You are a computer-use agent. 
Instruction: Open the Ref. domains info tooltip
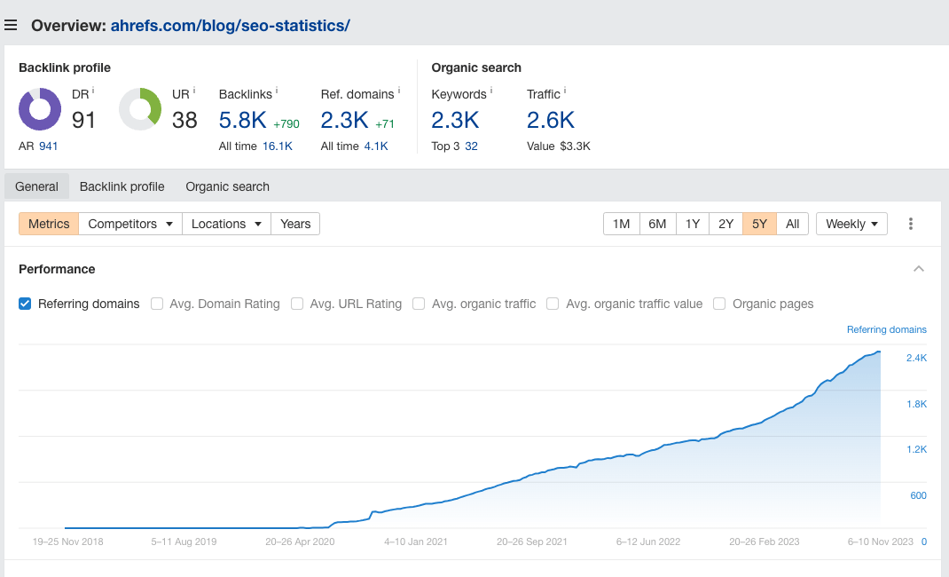(x=396, y=91)
